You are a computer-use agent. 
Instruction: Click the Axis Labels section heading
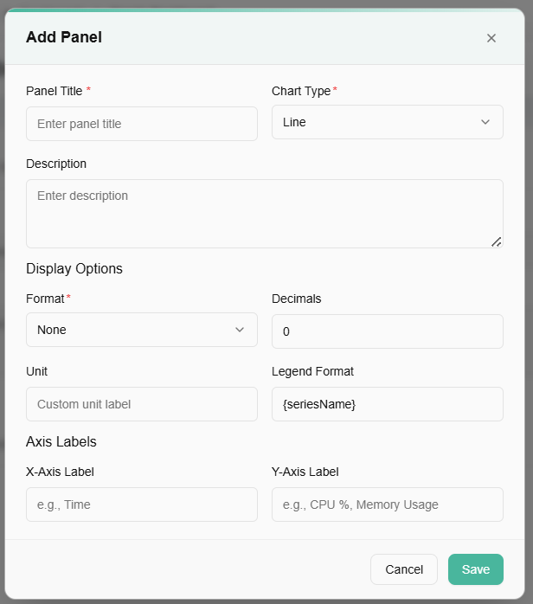click(61, 441)
